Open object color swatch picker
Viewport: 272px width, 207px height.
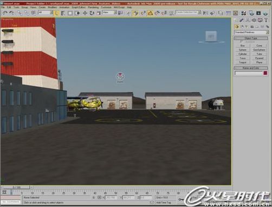tap(265, 73)
